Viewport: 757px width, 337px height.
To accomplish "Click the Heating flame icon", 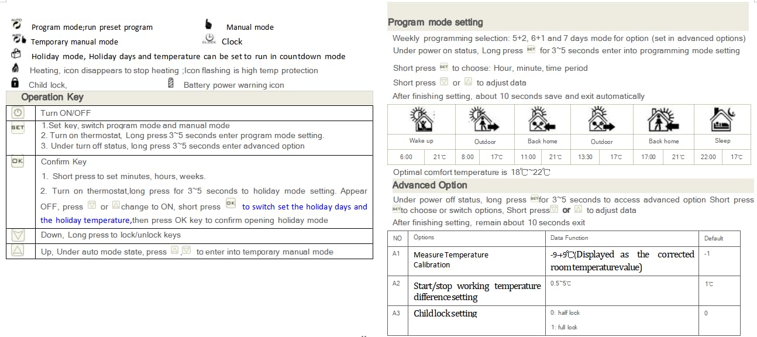I will tap(15, 69).
